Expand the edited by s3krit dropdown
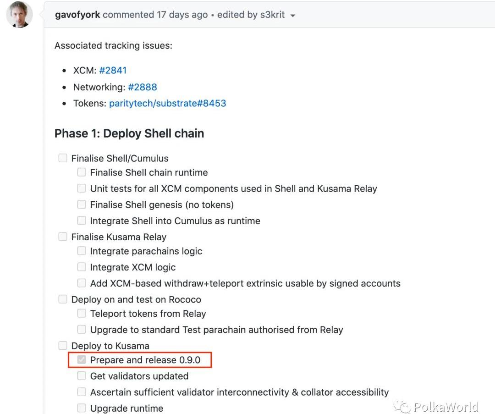The width and height of the screenshot is (495, 414). tap(293, 15)
